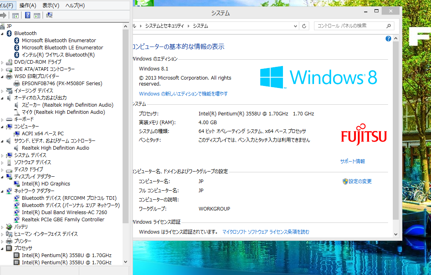Click the コントロール パネルの検索 search field
Viewport: 431px width, 275px height.
(x=354, y=26)
